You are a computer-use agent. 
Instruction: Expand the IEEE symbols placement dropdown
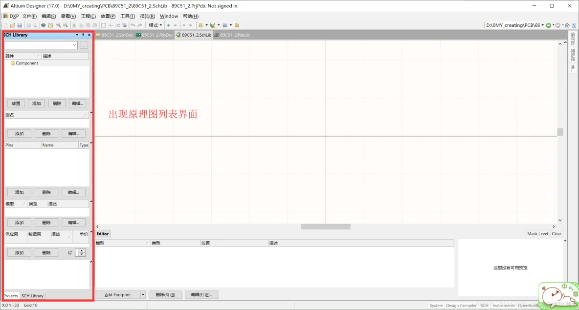[x=206, y=25]
